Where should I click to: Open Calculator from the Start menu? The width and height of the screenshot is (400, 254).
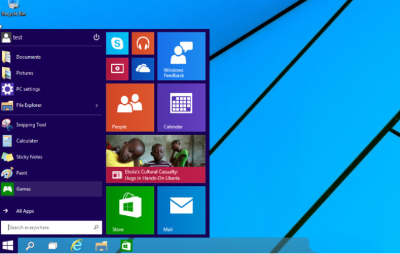pos(26,141)
